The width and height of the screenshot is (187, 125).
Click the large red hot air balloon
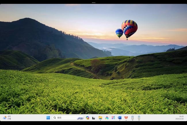[129, 27]
